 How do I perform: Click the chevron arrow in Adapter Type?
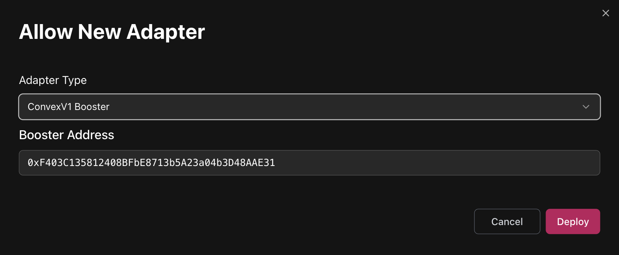tap(586, 107)
